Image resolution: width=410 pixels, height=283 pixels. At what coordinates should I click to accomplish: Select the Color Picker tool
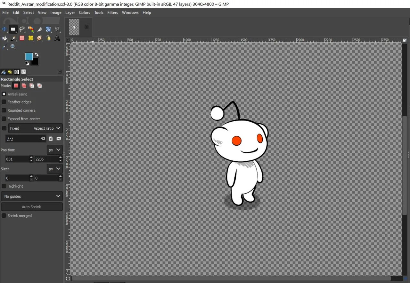click(x=4, y=47)
